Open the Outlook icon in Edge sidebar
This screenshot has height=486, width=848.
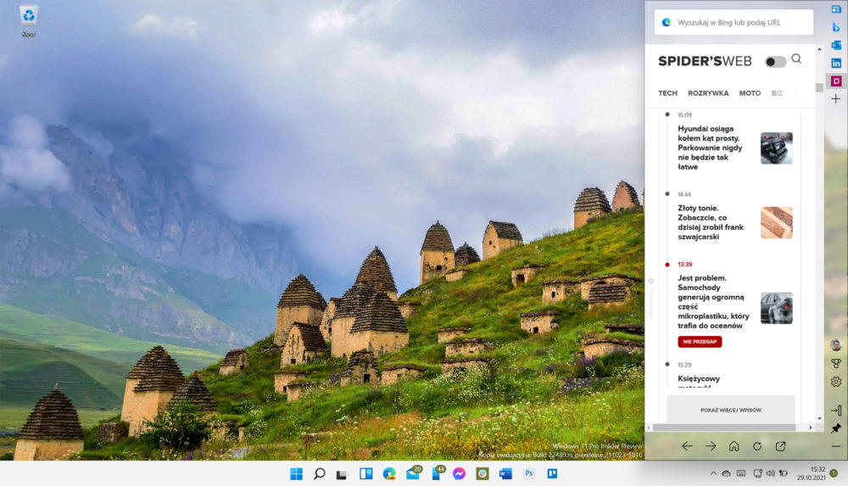point(836,45)
